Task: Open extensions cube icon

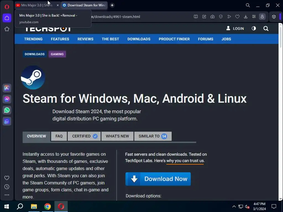Action: (274, 17)
